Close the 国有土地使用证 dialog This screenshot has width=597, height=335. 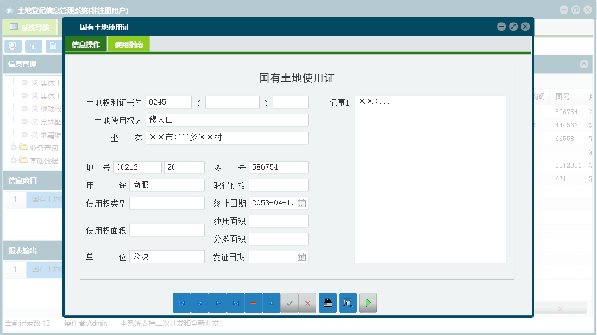[525, 27]
